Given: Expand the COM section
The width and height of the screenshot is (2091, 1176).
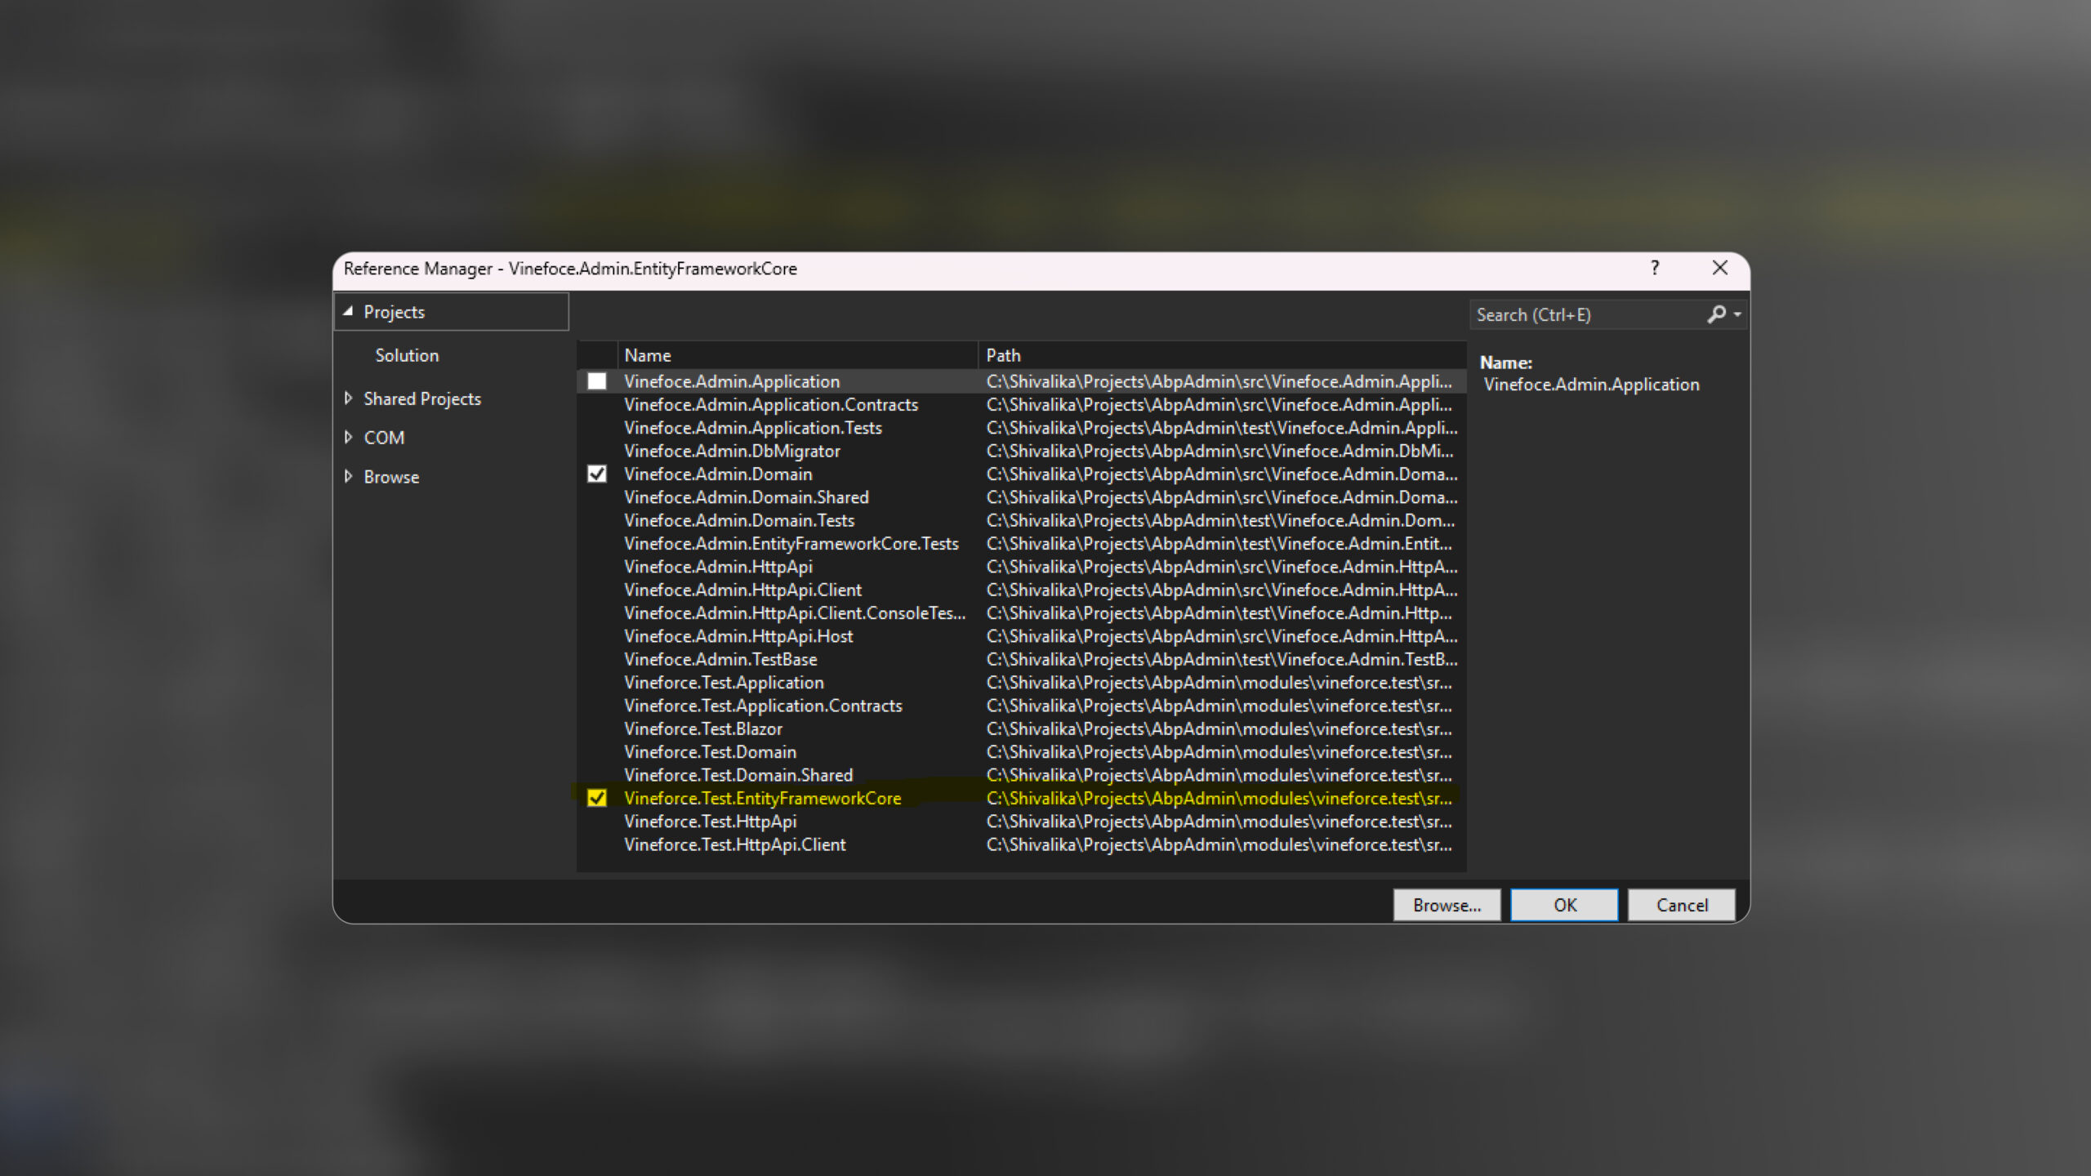Looking at the screenshot, I should [x=348, y=437].
